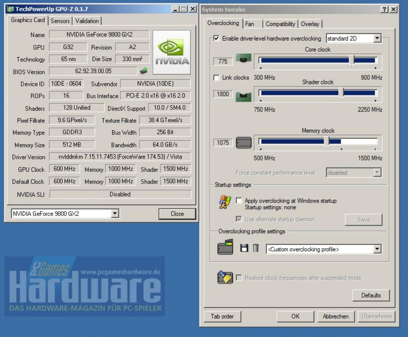Click the core clock slider right arrow
Image resolution: width=408 pixels, height=337 pixels.
click(376, 68)
